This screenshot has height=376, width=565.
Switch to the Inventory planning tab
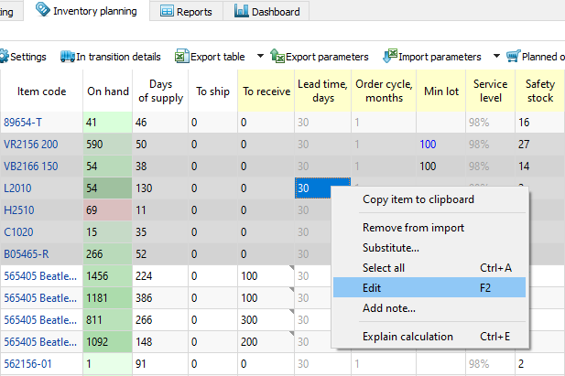pos(86,11)
